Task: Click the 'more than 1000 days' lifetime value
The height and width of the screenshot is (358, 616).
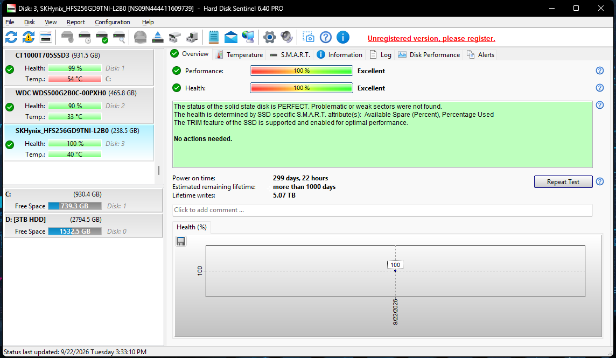Action: point(304,187)
